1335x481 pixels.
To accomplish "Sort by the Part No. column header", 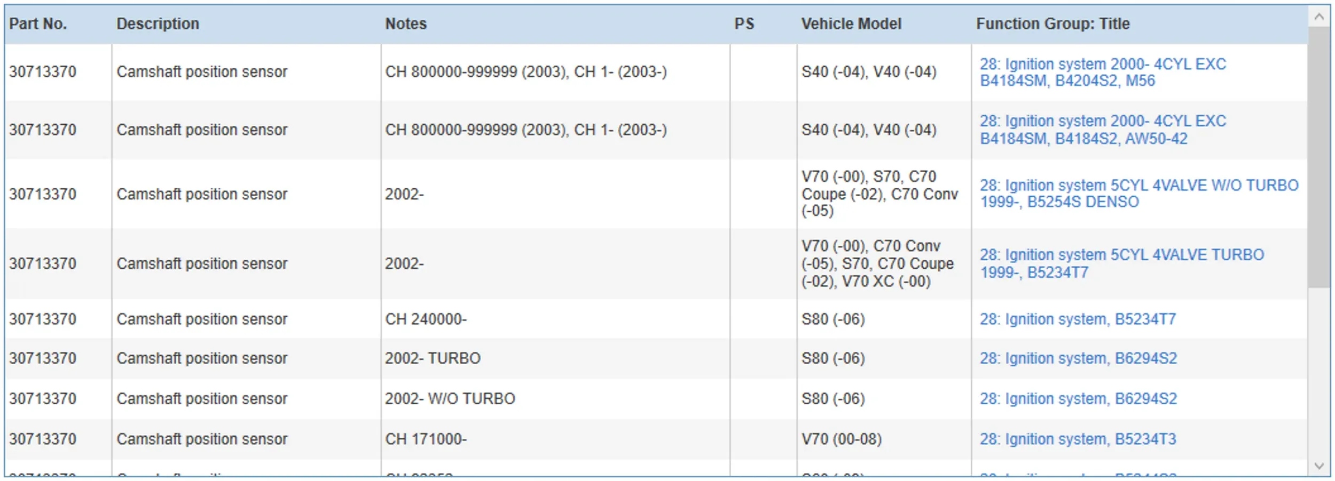I will click(38, 24).
